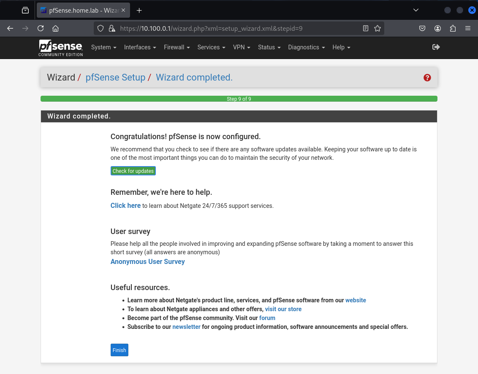
Task: Click the User survey heading
Action: tap(130, 231)
